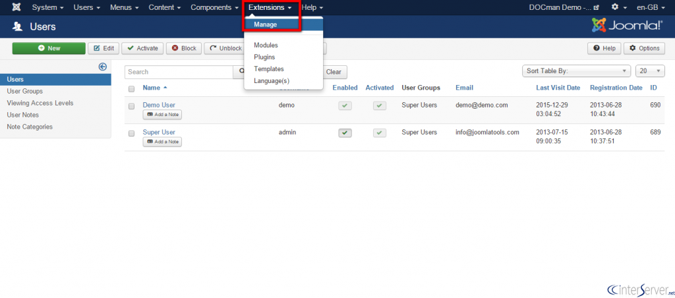Toggle Enabled checkmark for Super User
Screen dimensions: 675x298
(345, 133)
